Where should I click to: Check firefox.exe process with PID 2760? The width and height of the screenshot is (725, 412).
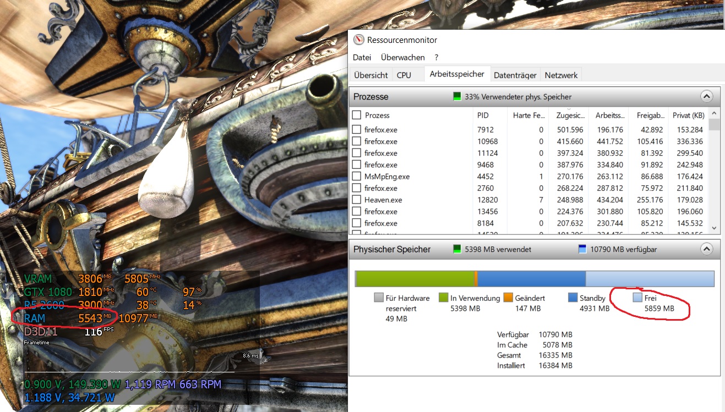(x=356, y=188)
